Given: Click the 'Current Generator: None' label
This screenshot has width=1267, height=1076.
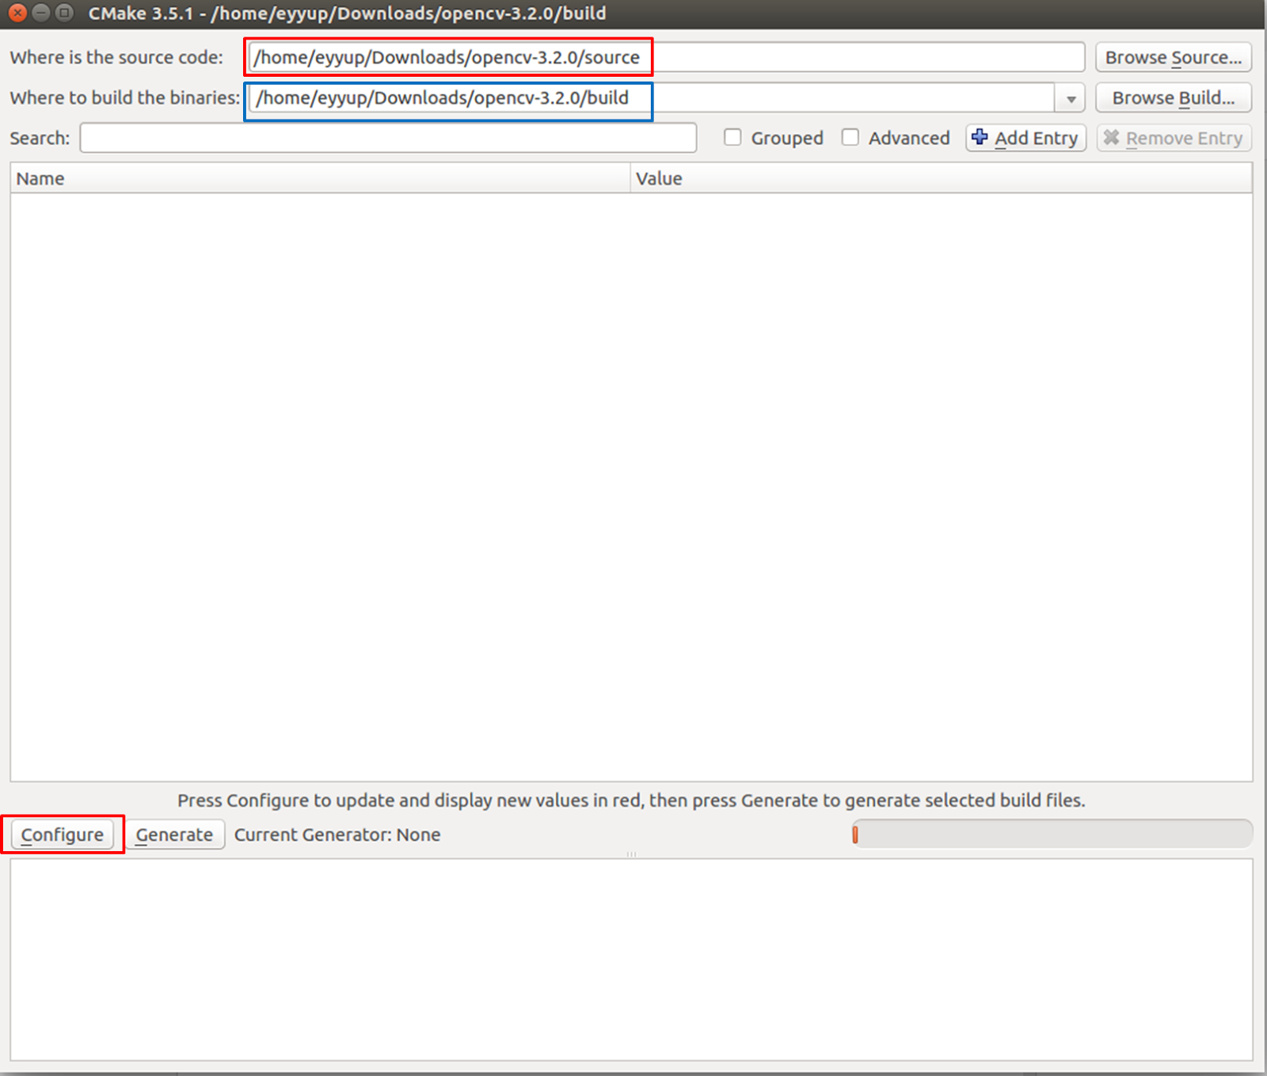Looking at the screenshot, I should (x=337, y=835).
